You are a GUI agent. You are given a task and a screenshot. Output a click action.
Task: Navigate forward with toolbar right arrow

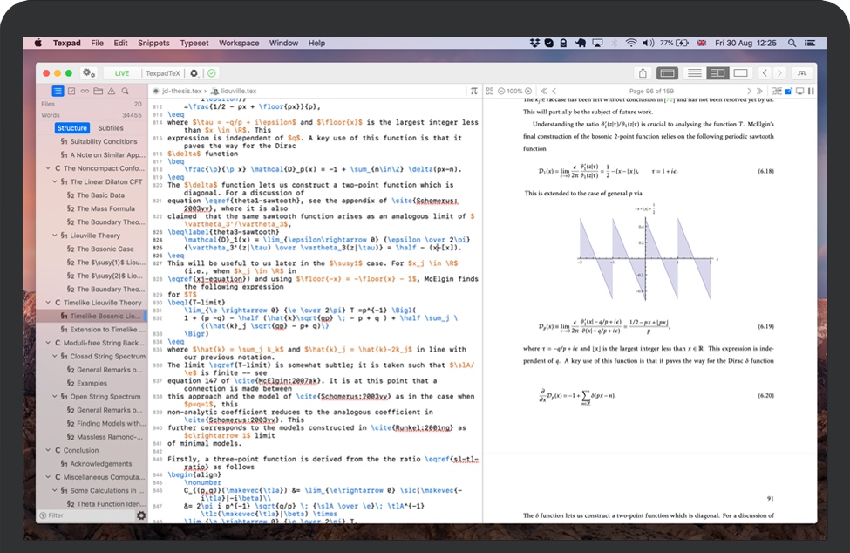pyautogui.click(x=779, y=72)
